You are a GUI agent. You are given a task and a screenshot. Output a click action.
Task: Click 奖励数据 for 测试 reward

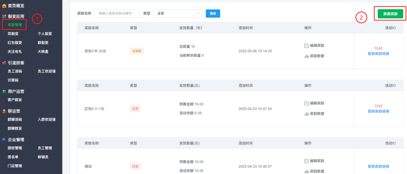tap(317, 171)
